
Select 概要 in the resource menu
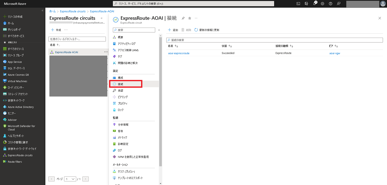[x=120, y=37]
